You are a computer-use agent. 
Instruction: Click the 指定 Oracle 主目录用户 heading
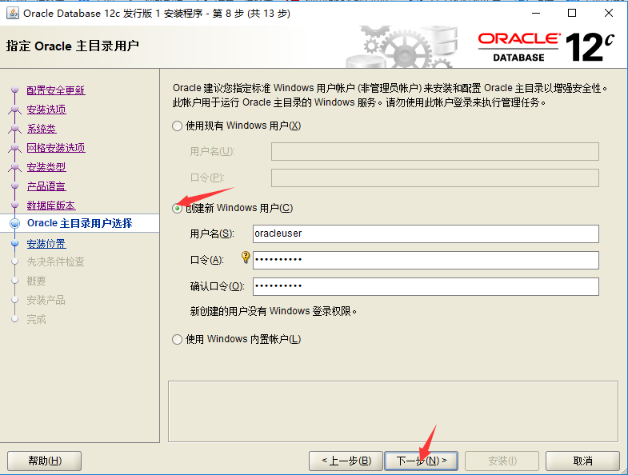(x=73, y=46)
